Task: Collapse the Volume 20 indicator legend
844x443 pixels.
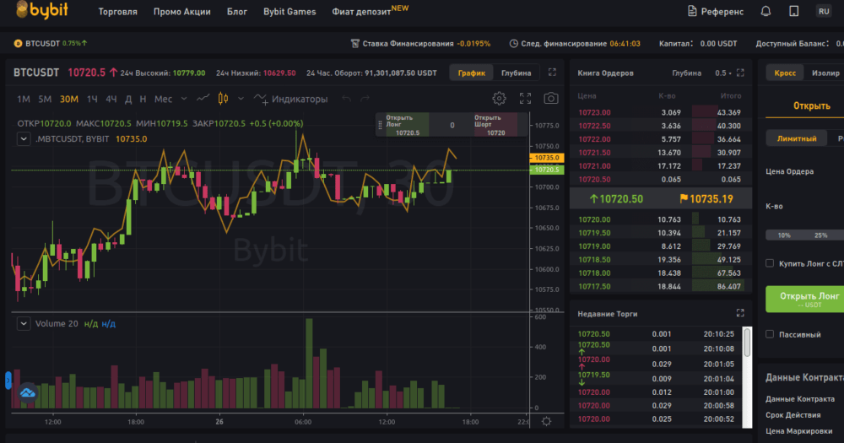Action: (24, 323)
